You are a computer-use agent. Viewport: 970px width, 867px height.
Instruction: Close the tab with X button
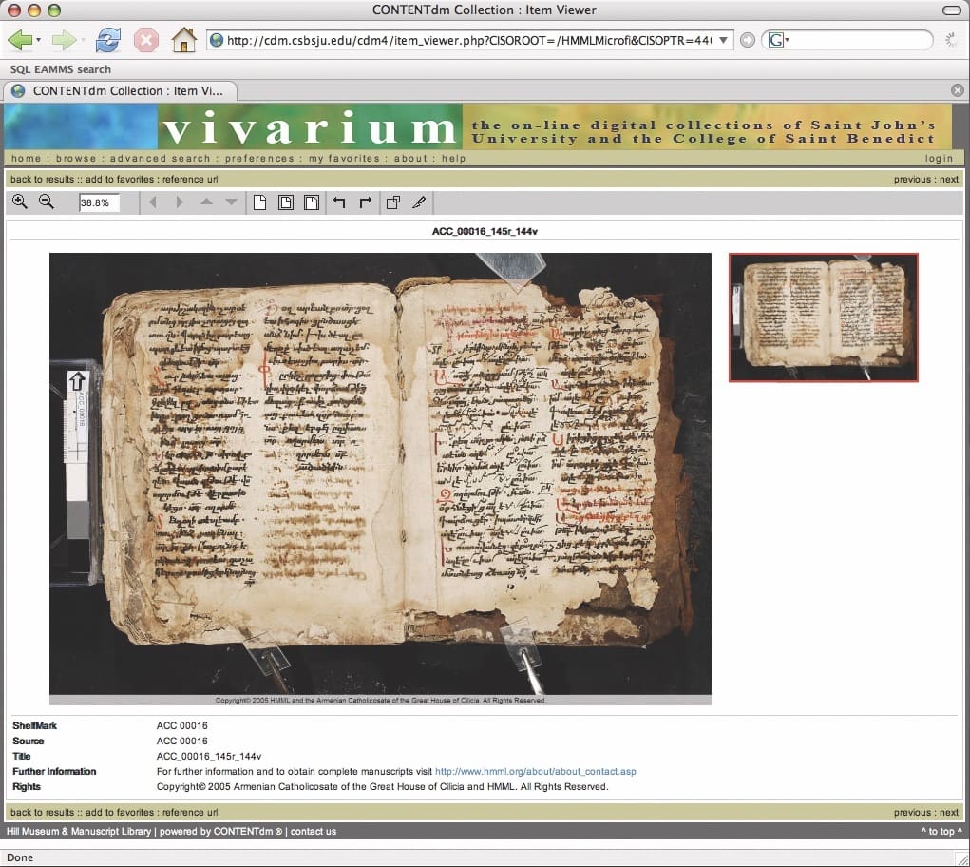[x=957, y=90]
